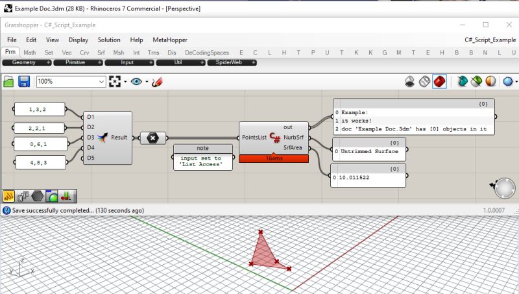
Task: Click the NurbSrf output label
Action: click(x=293, y=138)
